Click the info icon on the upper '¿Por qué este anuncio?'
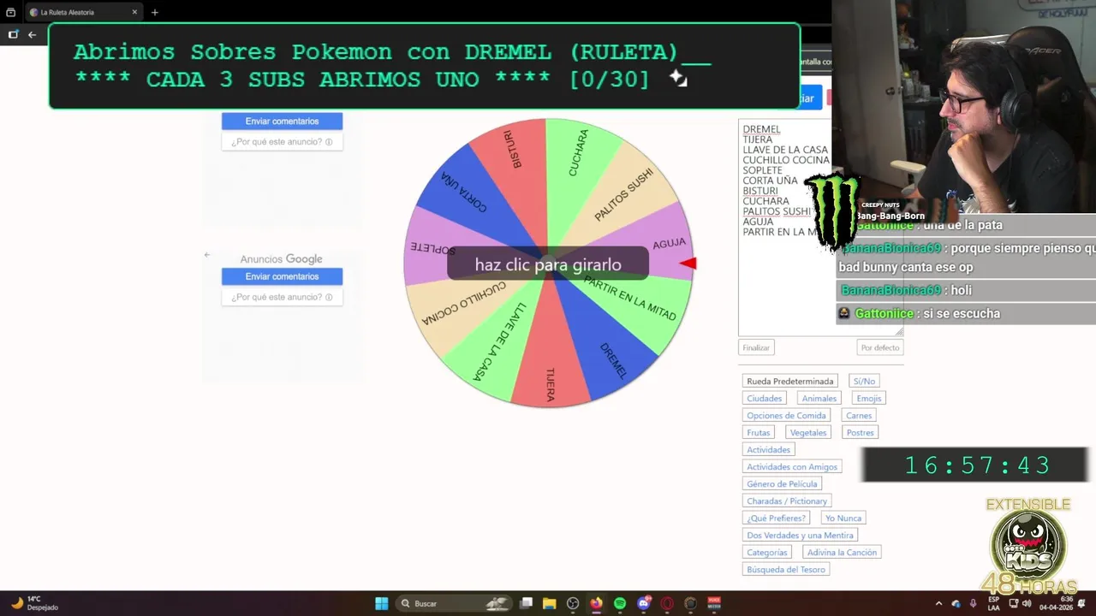 329,142
